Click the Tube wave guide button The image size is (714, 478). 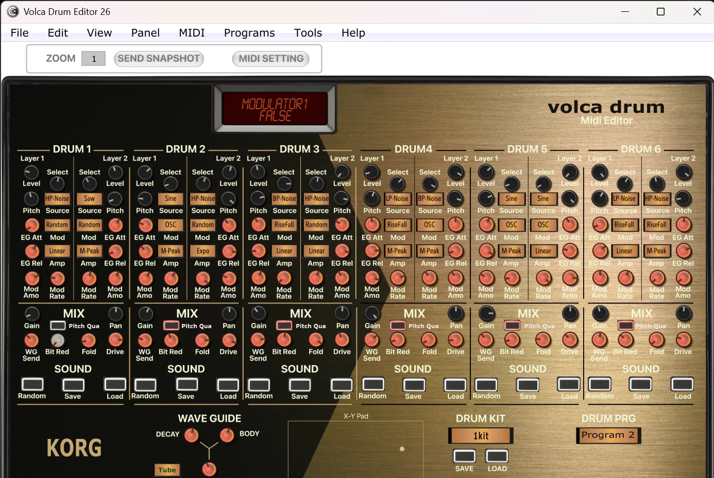point(167,470)
